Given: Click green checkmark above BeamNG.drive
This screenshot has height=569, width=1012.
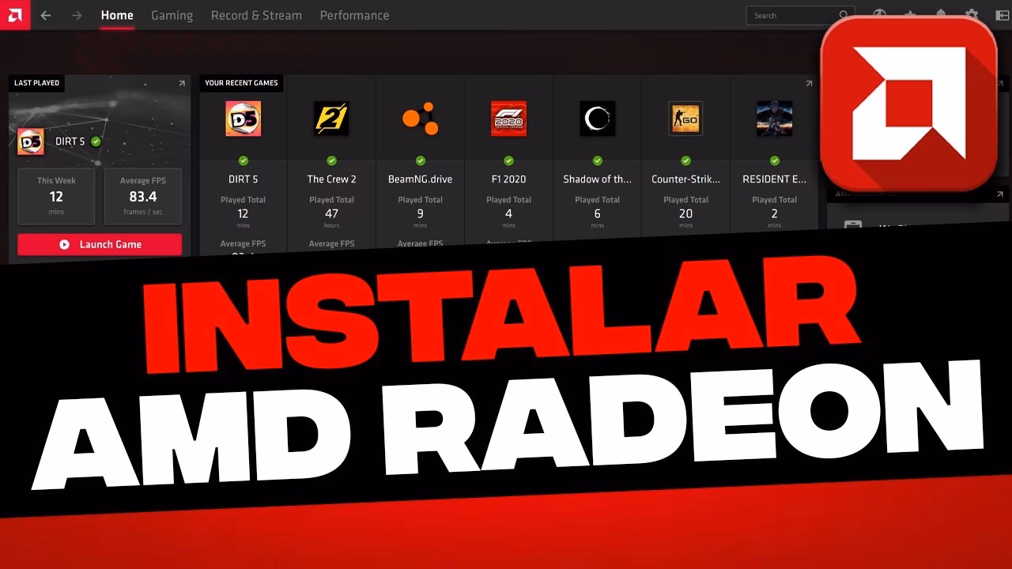Looking at the screenshot, I should pyautogui.click(x=420, y=160).
